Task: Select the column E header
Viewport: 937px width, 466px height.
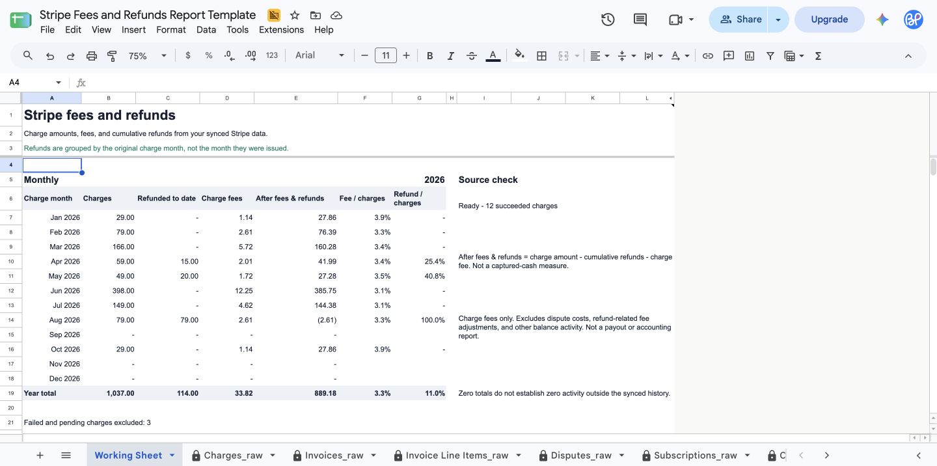Action: click(x=296, y=98)
